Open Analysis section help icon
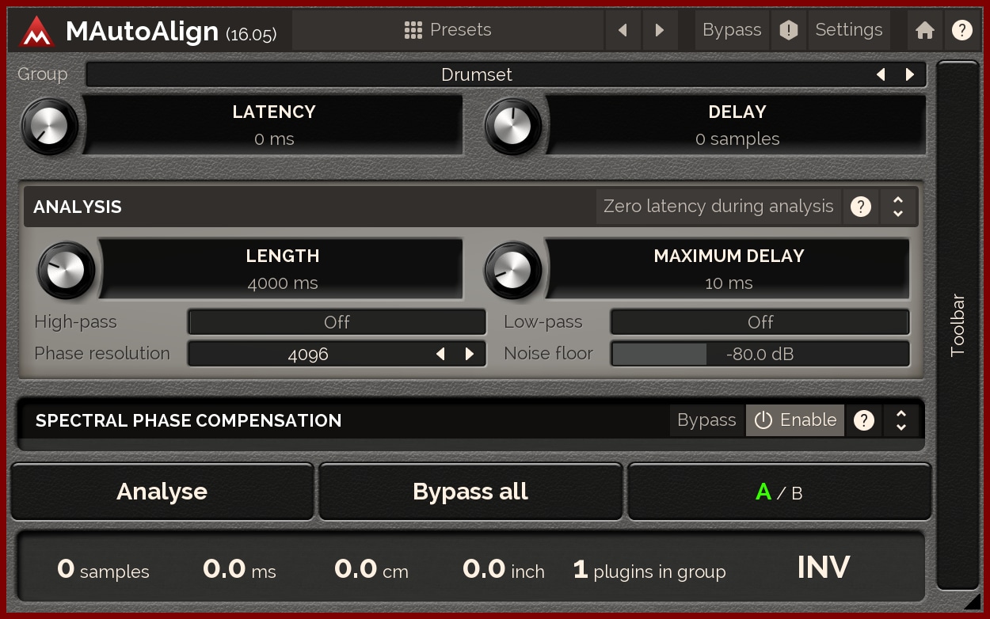 [x=861, y=207]
